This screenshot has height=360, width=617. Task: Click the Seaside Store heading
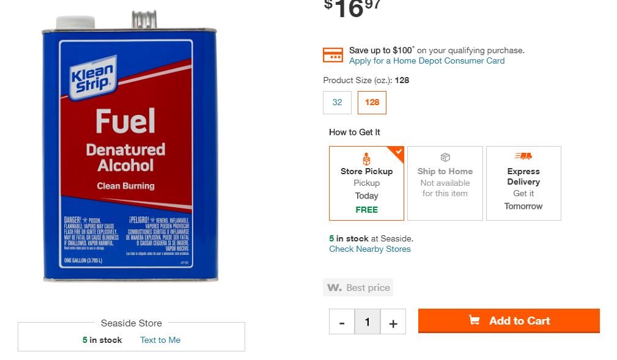tap(131, 323)
